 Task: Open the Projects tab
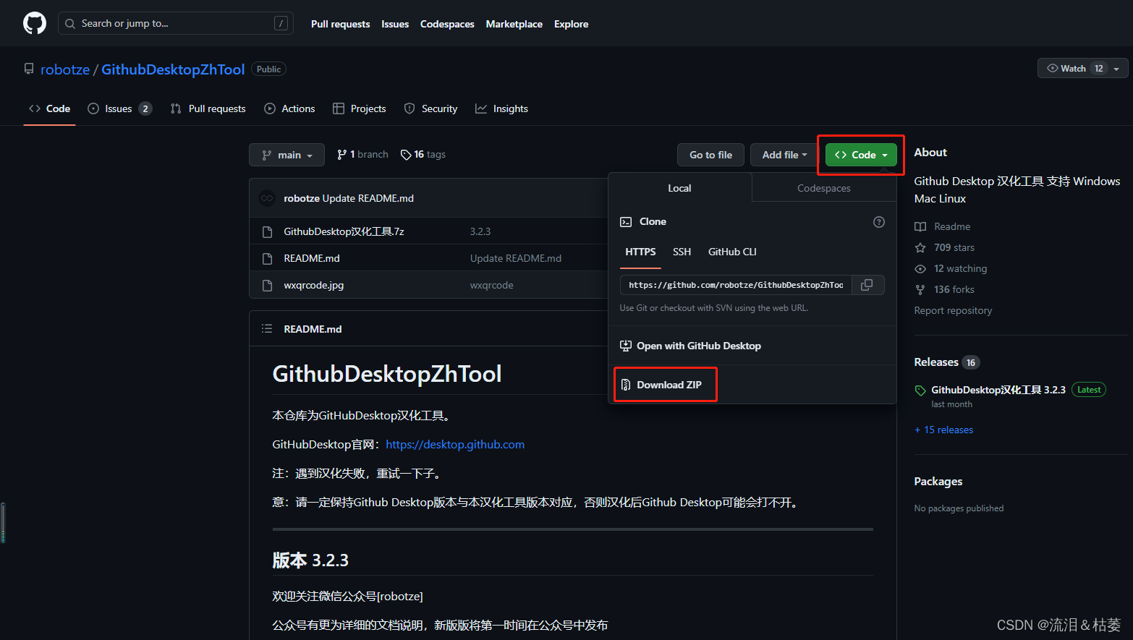pos(360,108)
